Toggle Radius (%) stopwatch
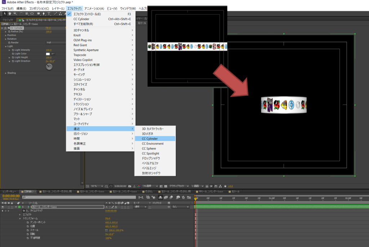Viewport: 369px width, 247px height. [x=9, y=31]
